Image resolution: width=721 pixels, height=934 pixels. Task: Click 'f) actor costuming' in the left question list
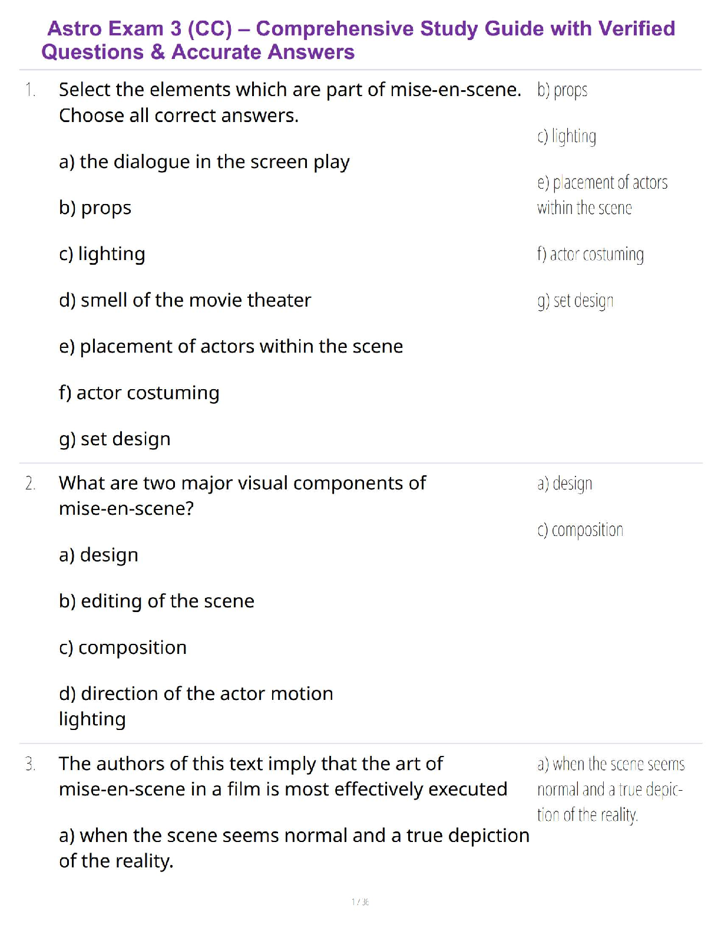pos(139,393)
